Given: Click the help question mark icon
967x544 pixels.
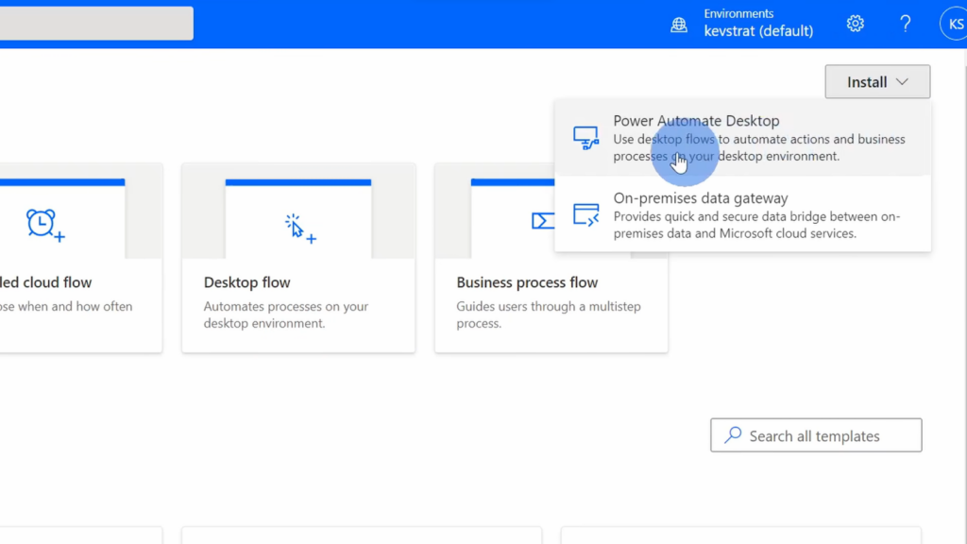Looking at the screenshot, I should point(905,24).
